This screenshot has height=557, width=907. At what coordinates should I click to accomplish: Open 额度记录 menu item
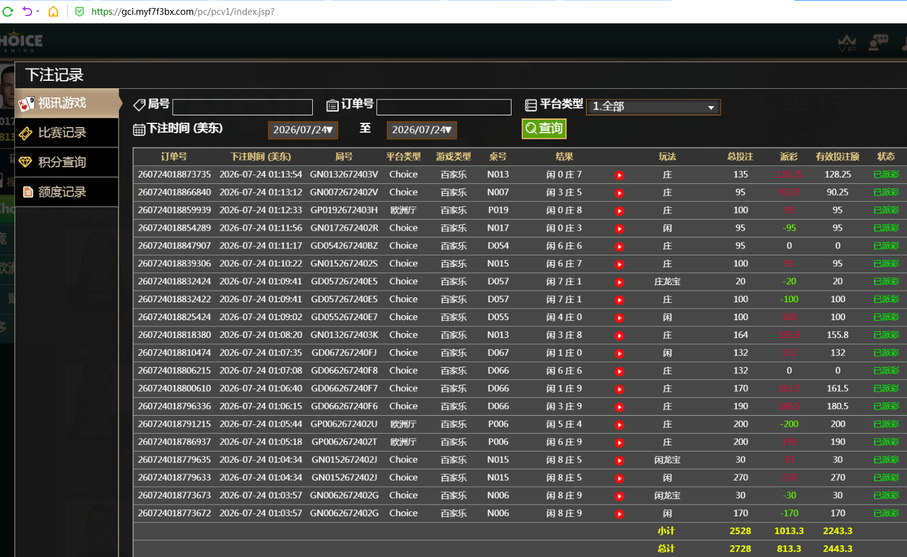(x=67, y=192)
